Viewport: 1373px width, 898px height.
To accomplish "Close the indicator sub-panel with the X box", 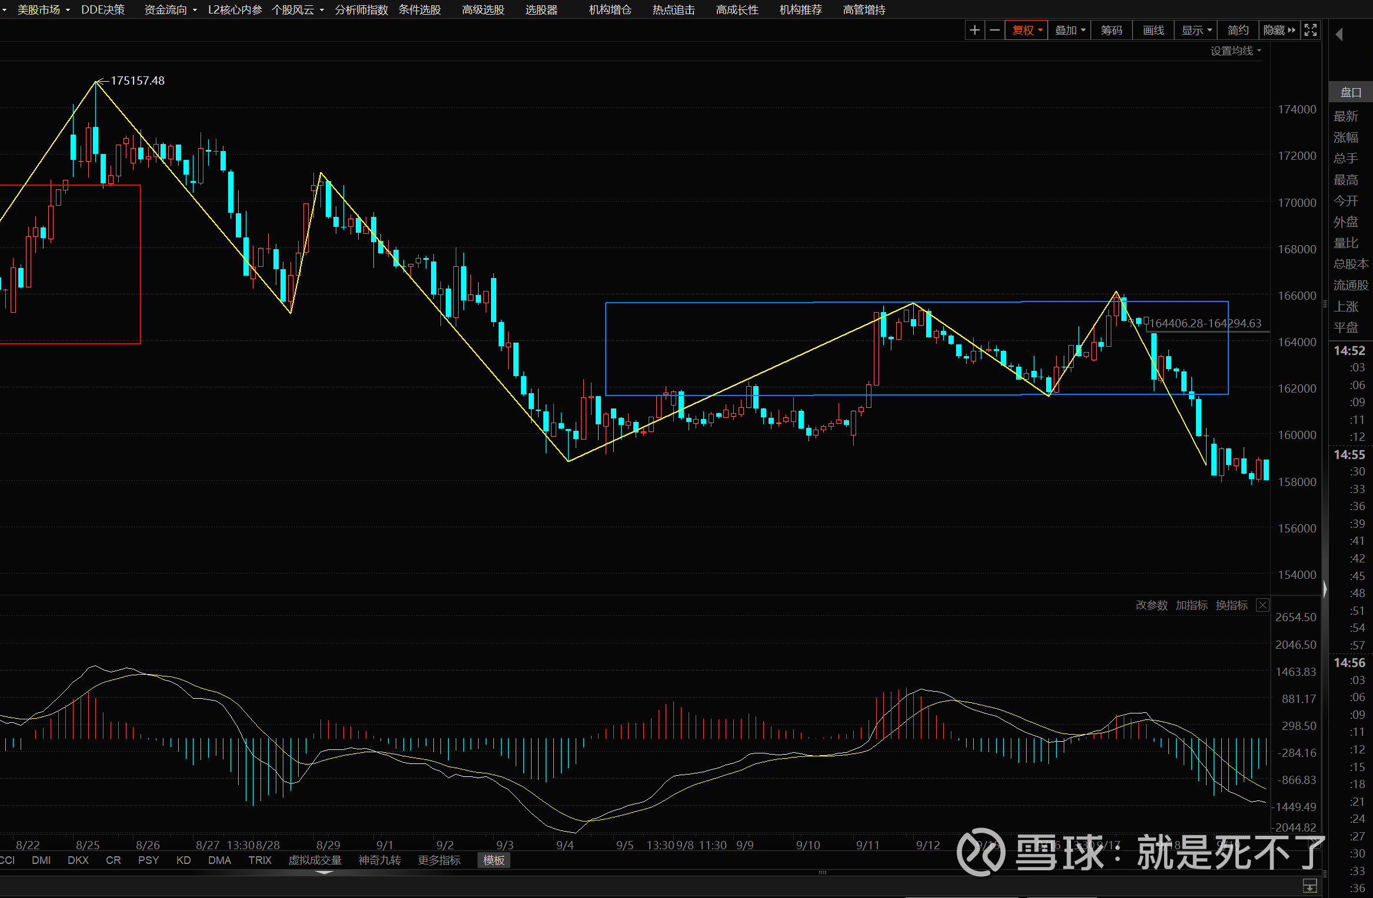I will pos(1262,605).
